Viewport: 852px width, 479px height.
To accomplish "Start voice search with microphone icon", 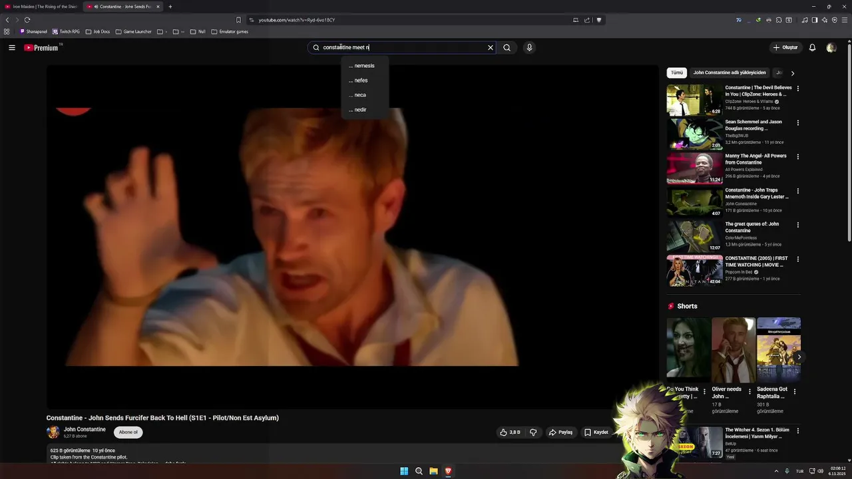I will (529, 48).
